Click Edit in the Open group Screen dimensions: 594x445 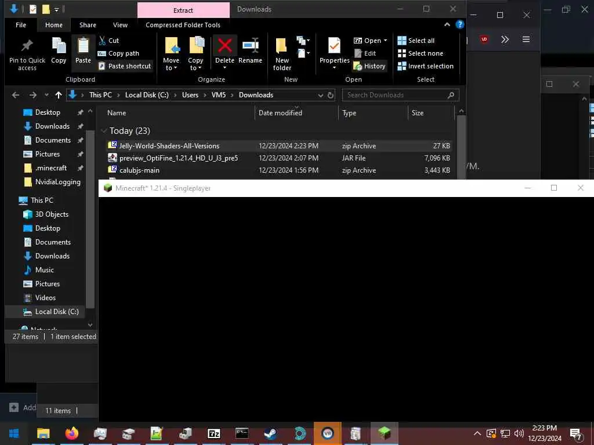(365, 53)
